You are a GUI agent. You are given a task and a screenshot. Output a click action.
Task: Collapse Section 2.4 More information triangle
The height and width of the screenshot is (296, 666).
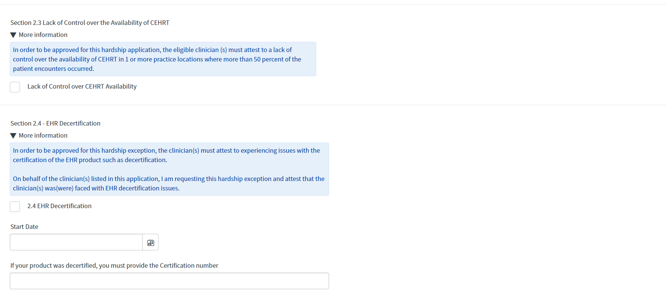tap(13, 136)
